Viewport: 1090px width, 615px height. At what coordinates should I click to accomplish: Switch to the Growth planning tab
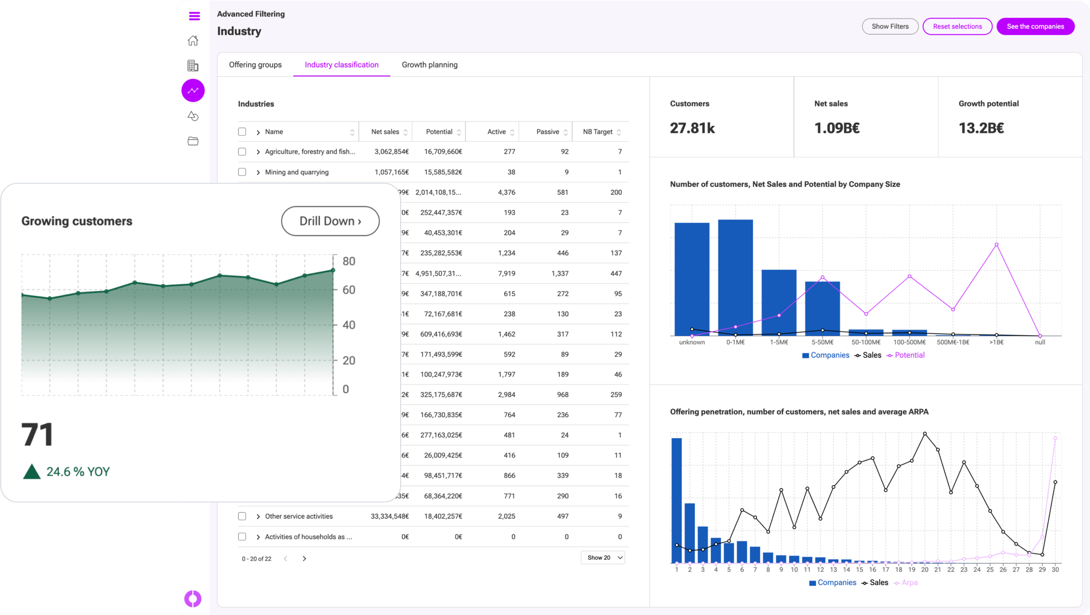(428, 65)
